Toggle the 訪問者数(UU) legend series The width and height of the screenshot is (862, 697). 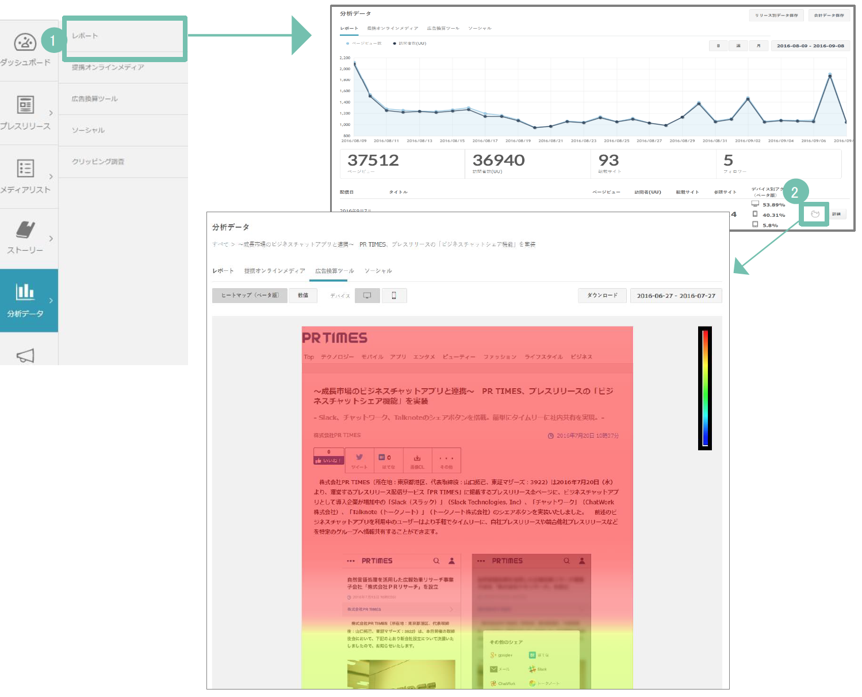(409, 43)
